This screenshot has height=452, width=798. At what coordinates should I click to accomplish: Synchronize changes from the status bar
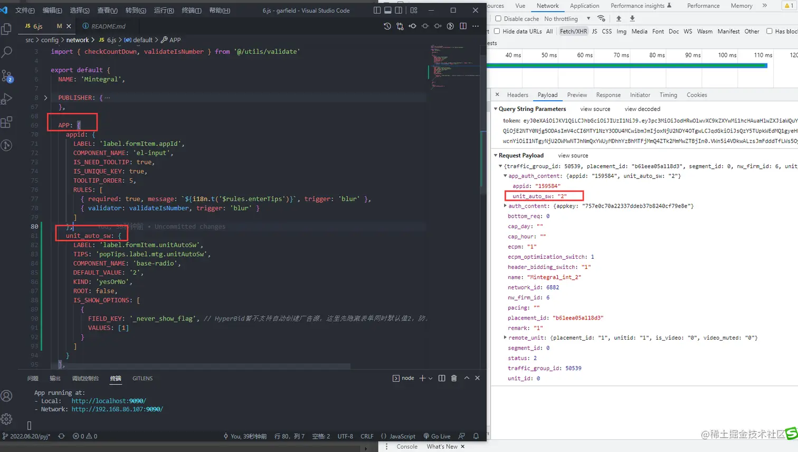(x=61, y=436)
